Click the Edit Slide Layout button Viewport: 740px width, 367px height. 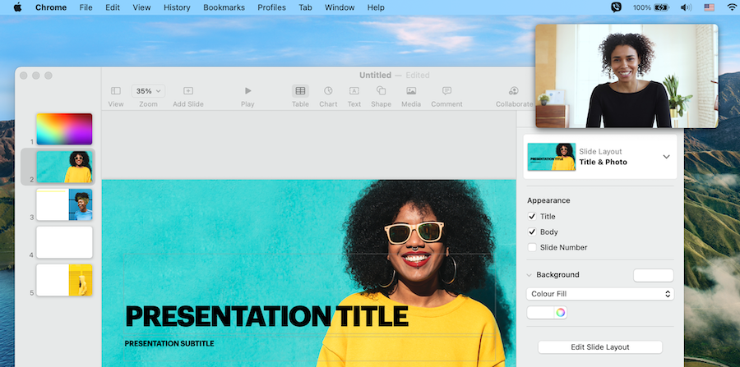[599, 347]
